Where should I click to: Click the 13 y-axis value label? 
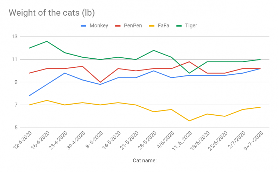coord(15,37)
